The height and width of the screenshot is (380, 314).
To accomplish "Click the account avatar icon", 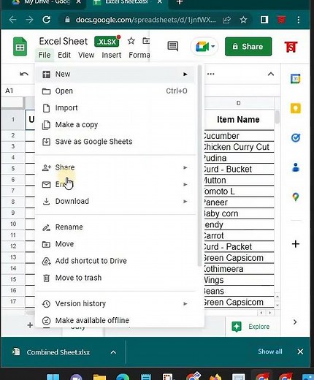I will coord(291,47).
